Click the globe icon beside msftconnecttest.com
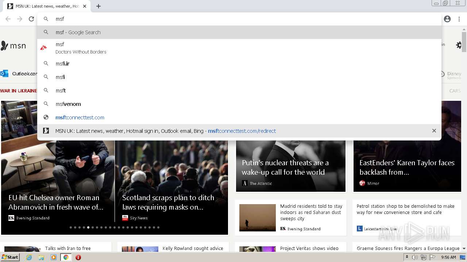The height and width of the screenshot is (262, 467). click(x=46, y=117)
